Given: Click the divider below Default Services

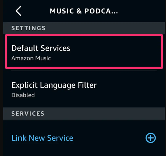Looking at the screenshot, I should [x=84, y=71].
